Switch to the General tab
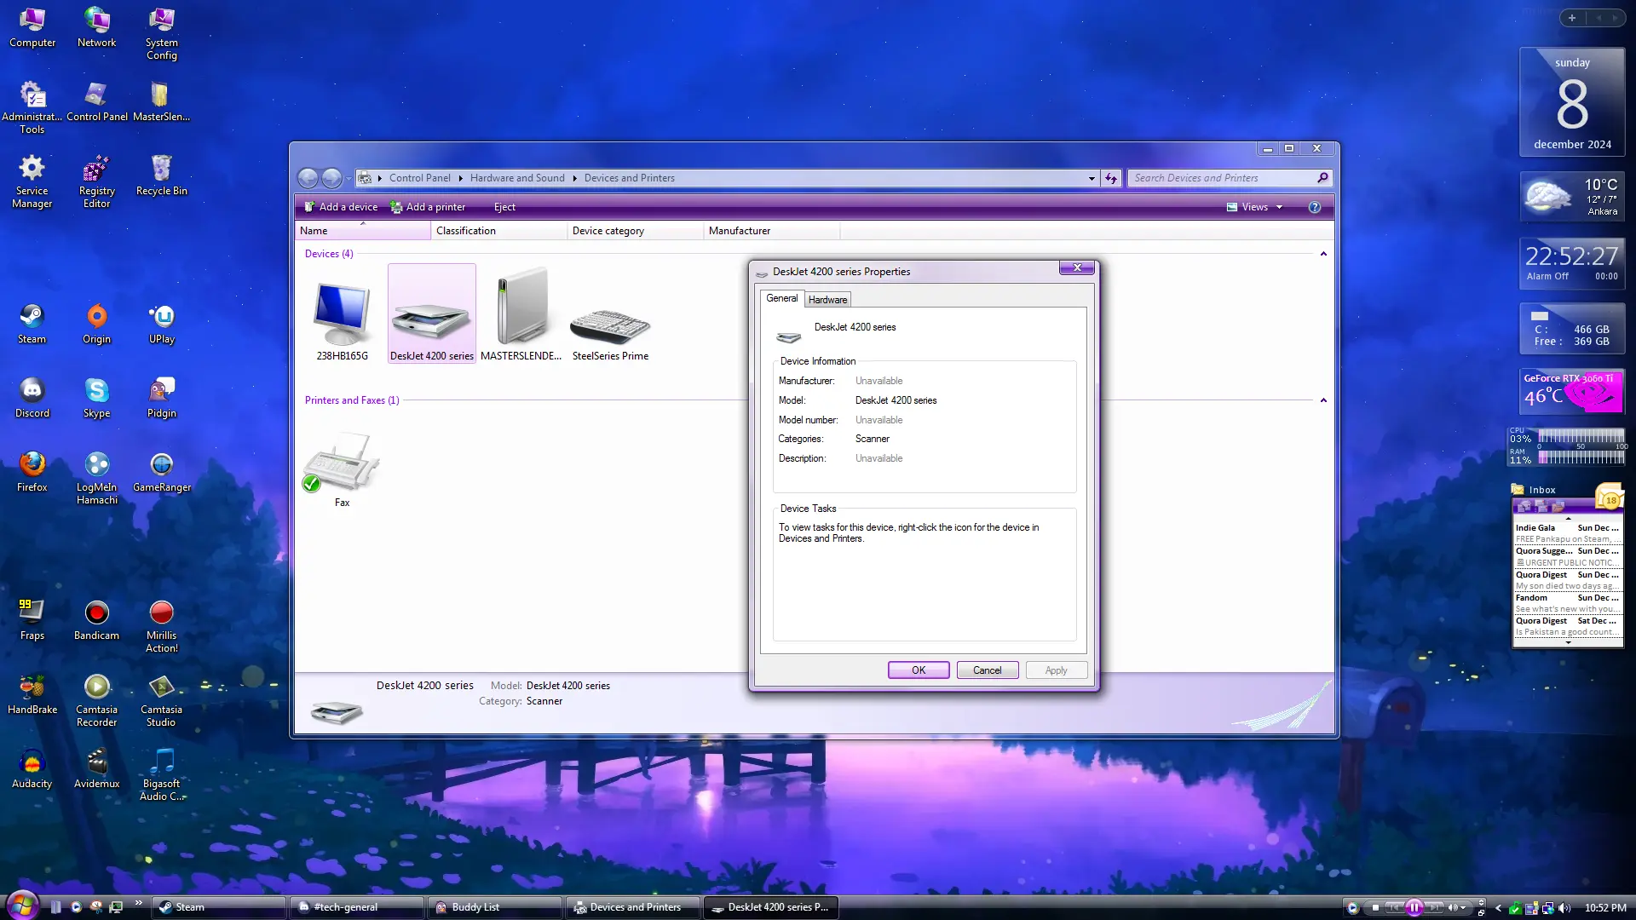This screenshot has height=920, width=1636. pos(781,298)
